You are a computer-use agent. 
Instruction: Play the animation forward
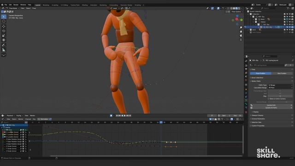pos(125,116)
